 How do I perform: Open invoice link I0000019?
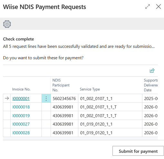coord(21,116)
